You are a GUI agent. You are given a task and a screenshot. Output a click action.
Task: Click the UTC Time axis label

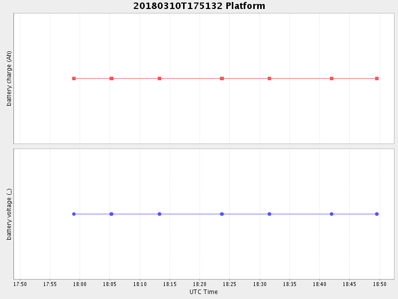[203, 292]
